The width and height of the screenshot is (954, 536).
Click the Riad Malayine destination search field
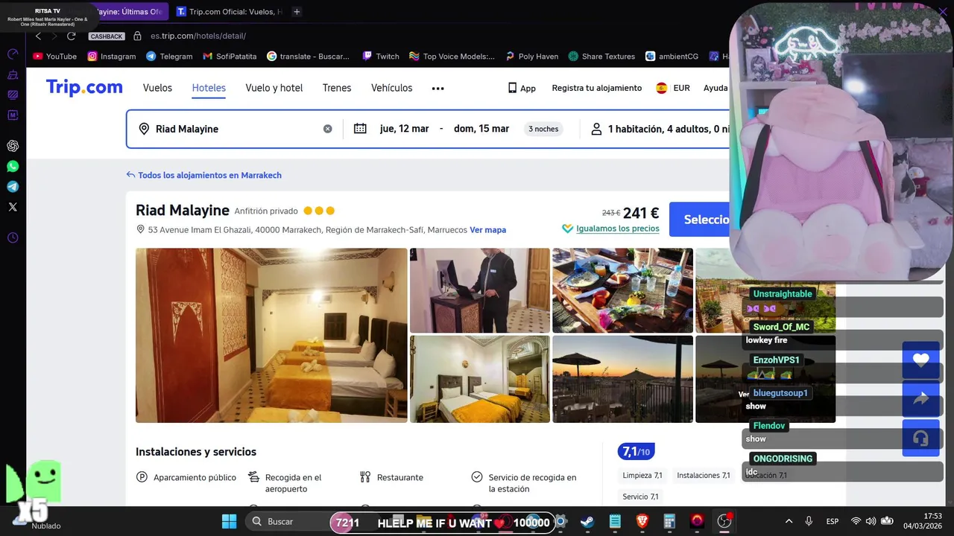235,129
